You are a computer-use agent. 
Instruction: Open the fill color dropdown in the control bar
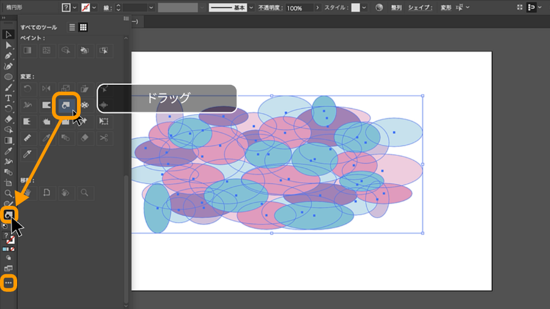pyautogui.click(x=75, y=7)
